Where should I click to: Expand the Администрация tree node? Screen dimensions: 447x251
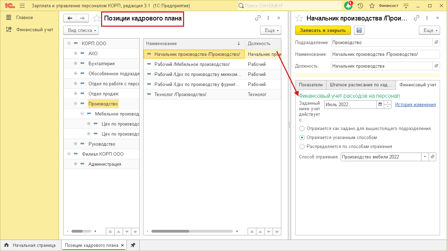75,164
